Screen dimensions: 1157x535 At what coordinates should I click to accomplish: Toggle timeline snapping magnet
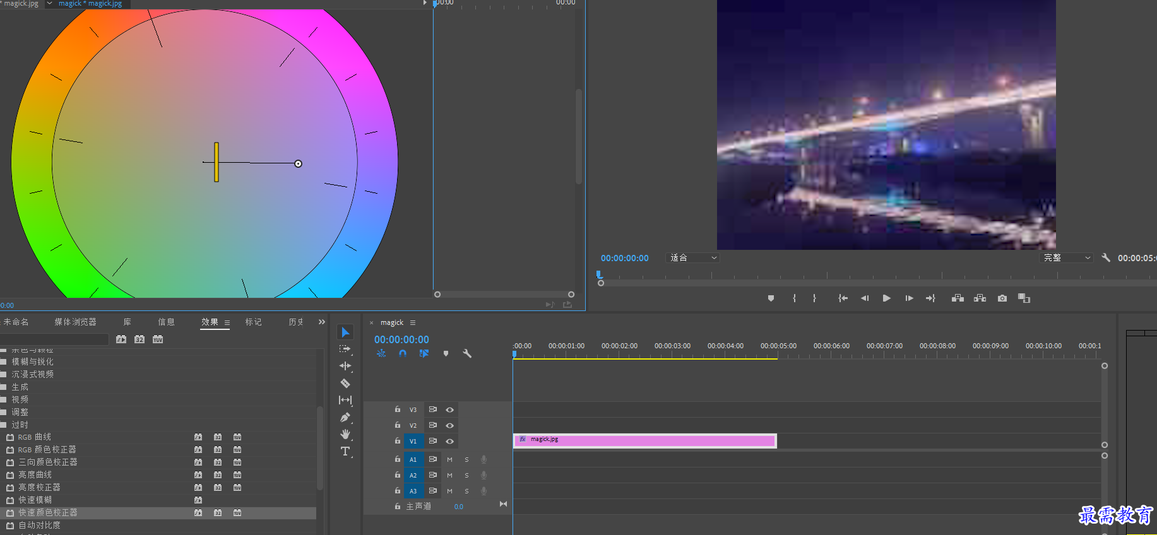403,354
